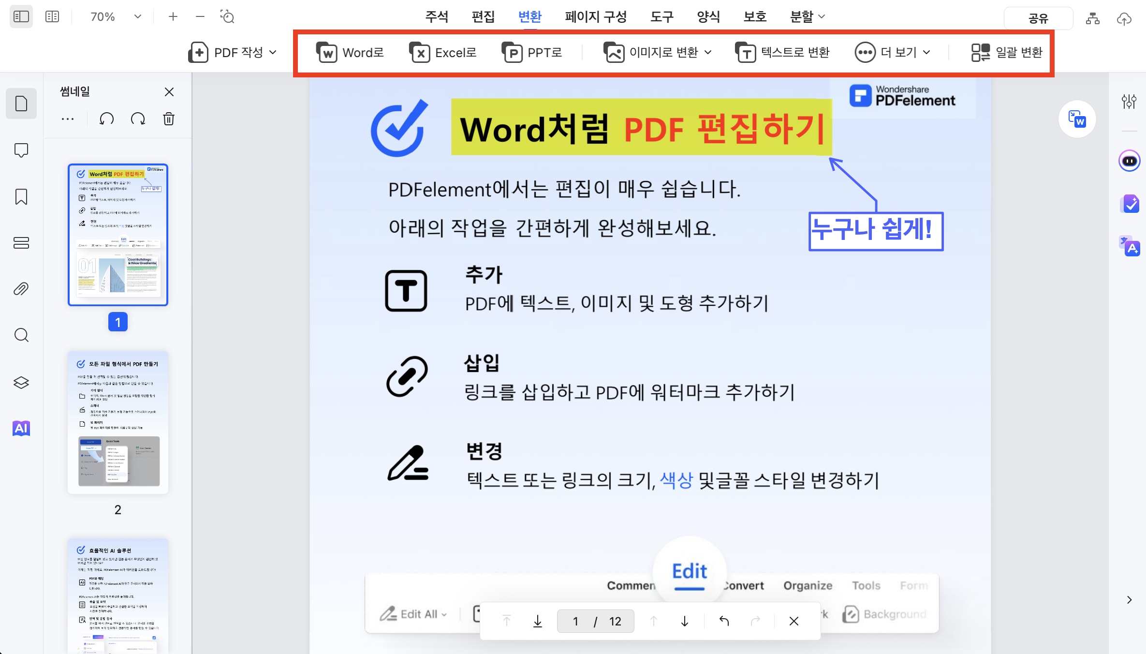Click the undo view back arrow
Screen dimensions: 1146x654
(x=724, y=621)
